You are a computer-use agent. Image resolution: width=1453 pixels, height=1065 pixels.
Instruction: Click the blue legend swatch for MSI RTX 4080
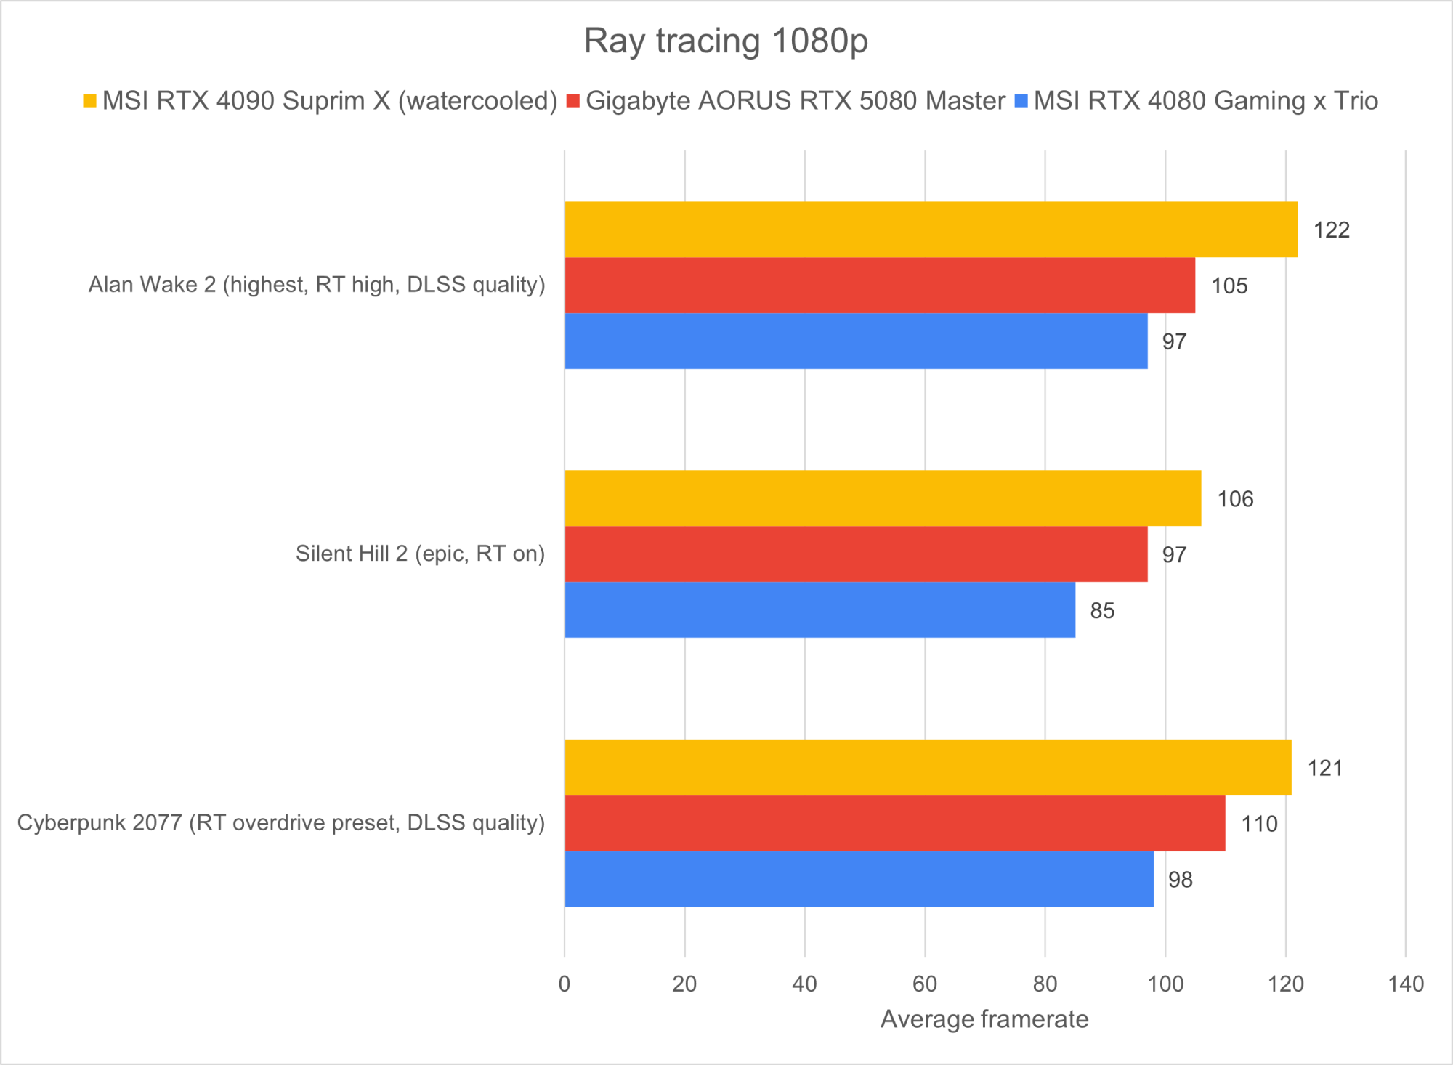click(1021, 101)
